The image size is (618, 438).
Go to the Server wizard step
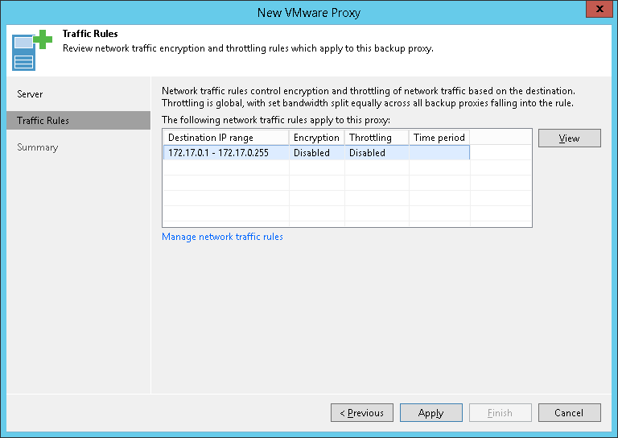coord(30,94)
